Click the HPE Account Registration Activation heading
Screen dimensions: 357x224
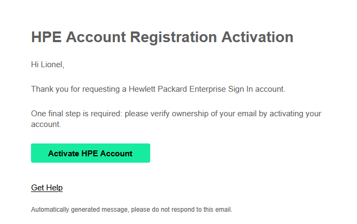pos(162,37)
